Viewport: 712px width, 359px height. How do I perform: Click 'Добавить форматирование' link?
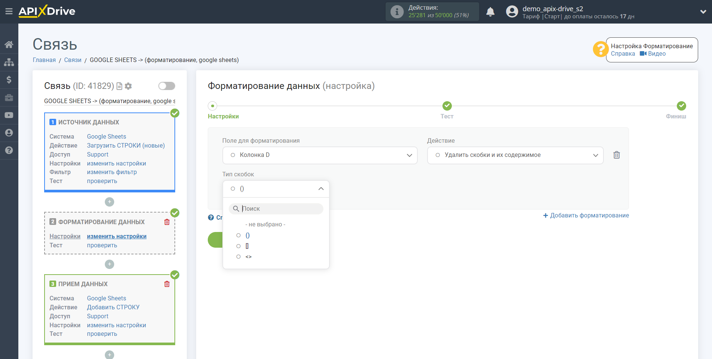pyautogui.click(x=586, y=215)
